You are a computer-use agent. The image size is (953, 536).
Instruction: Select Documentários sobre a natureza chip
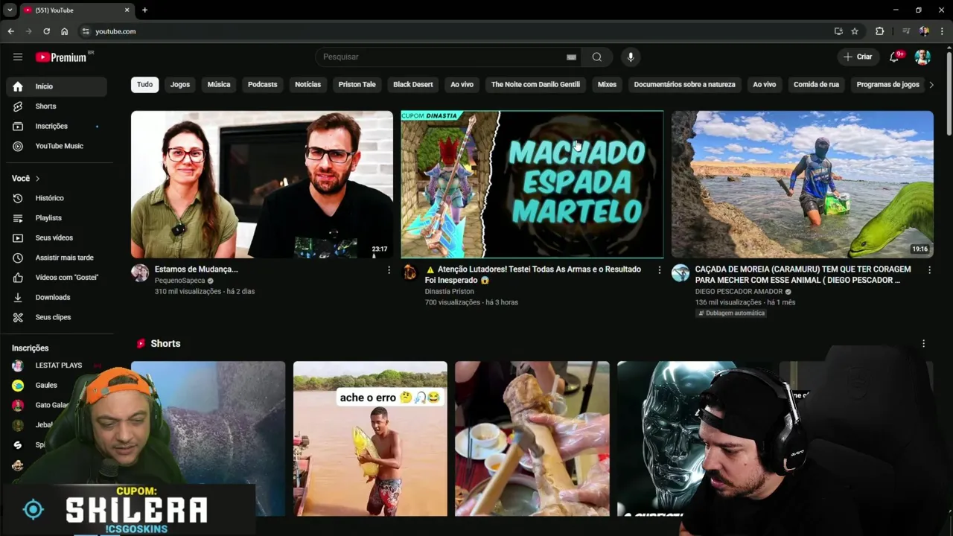click(x=684, y=85)
